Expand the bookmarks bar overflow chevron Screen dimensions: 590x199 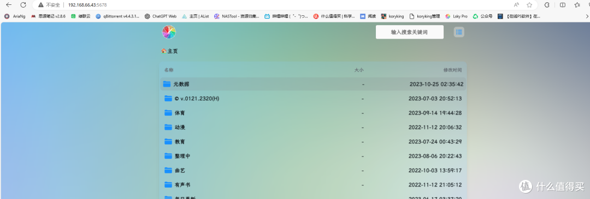(587, 16)
